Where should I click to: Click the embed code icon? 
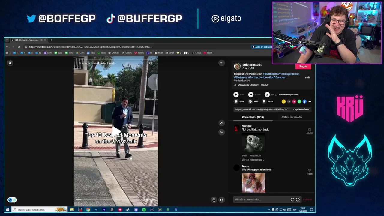click(289, 101)
